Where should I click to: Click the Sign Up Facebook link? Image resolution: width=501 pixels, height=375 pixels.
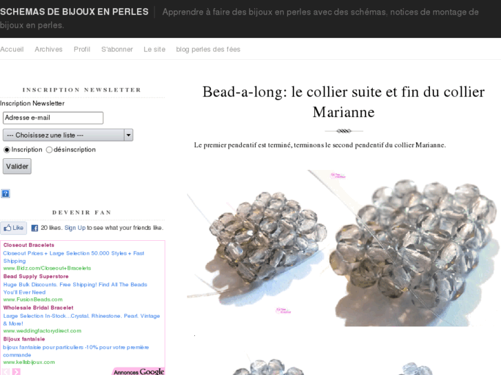point(75,228)
